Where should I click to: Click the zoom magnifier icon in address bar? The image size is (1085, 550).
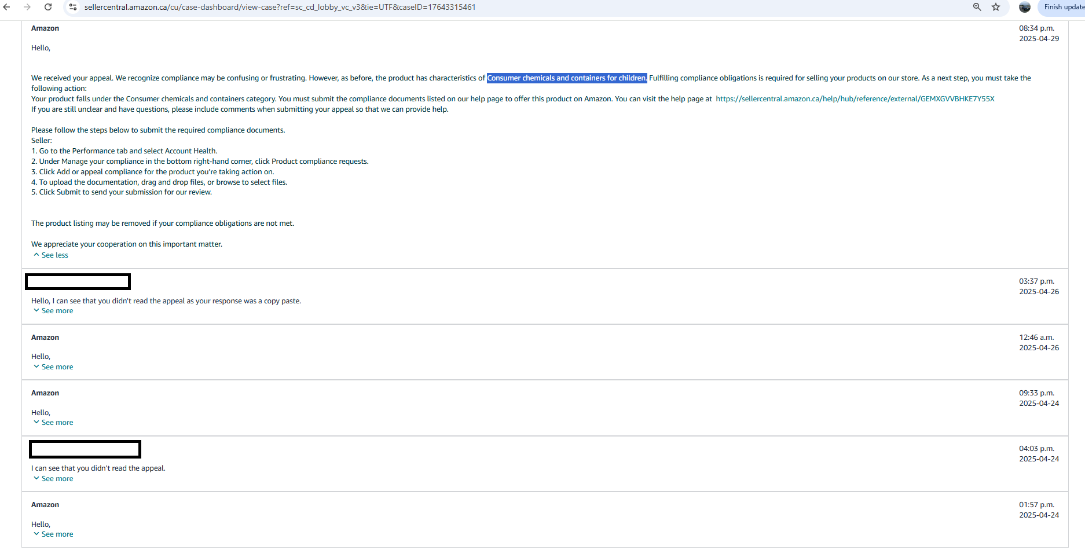click(x=977, y=7)
